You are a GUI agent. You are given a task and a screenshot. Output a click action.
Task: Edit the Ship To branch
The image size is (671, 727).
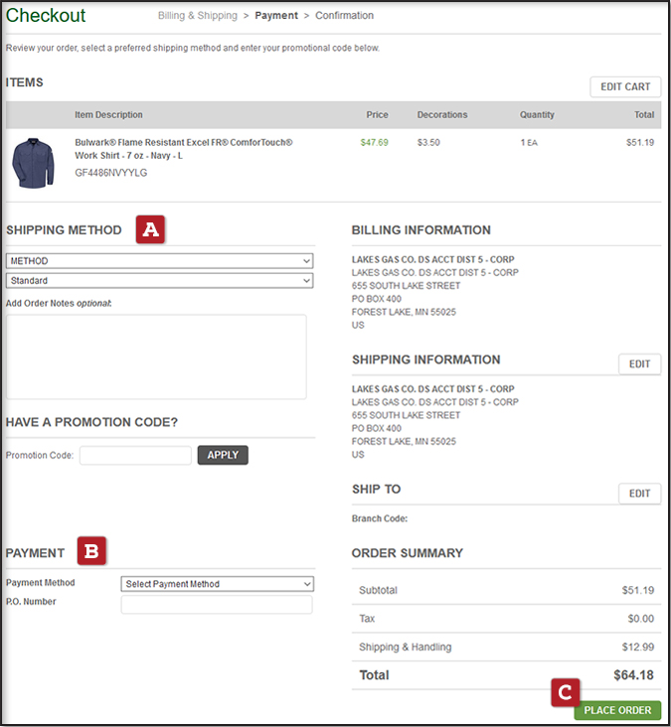(x=639, y=494)
